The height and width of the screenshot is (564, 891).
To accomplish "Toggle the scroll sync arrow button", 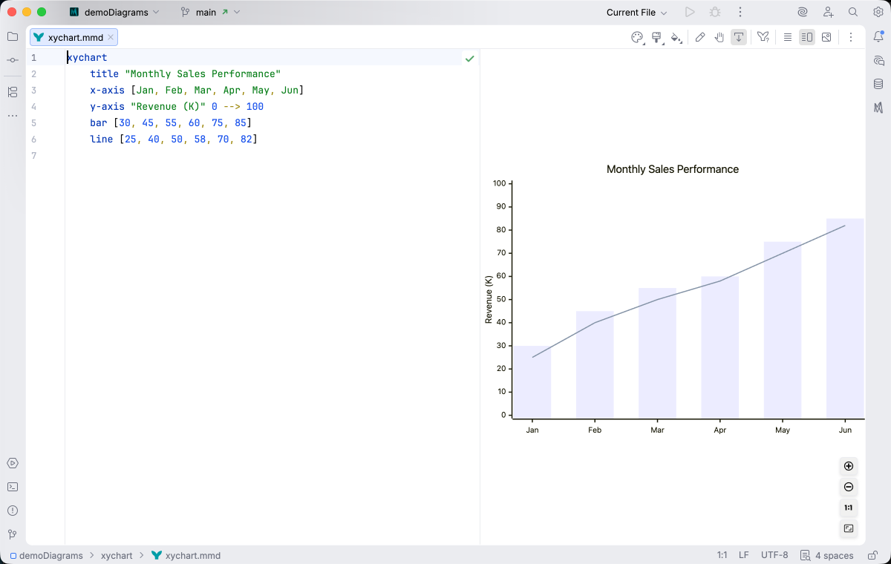I will coord(739,37).
